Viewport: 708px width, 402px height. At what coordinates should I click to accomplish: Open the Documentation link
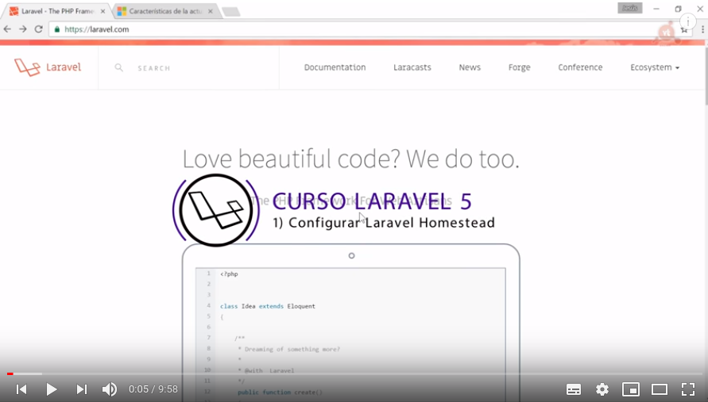tap(335, 67)
